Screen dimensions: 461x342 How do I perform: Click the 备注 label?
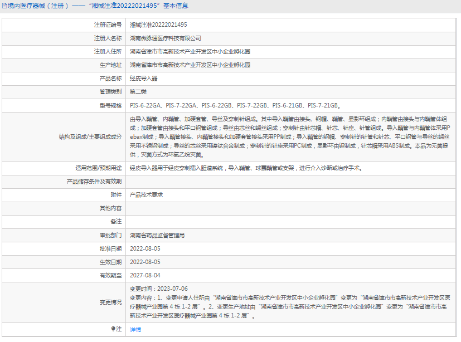116,222
